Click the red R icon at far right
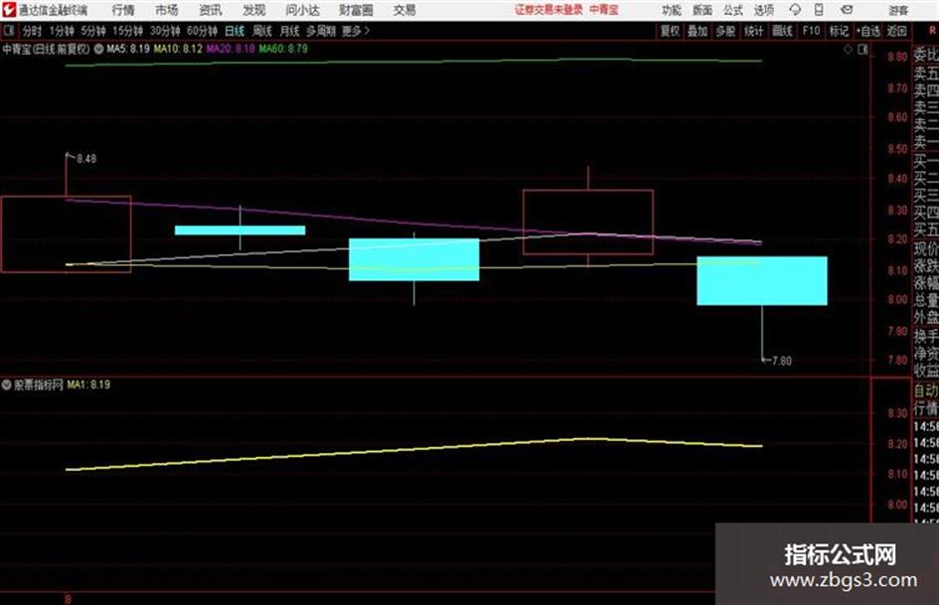Image resolution: width=939 pixels, height=605 pixels. coord(932,30)
